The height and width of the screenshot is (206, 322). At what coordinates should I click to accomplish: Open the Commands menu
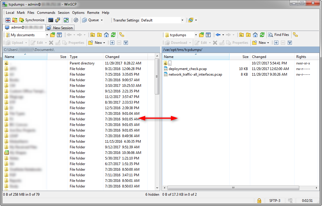click(x=46, y=13)
